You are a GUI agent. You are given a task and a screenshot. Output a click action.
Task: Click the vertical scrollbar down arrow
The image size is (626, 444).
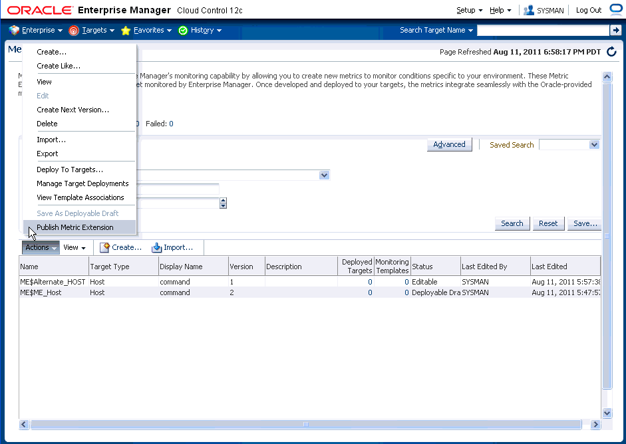(x=607, y=413)
